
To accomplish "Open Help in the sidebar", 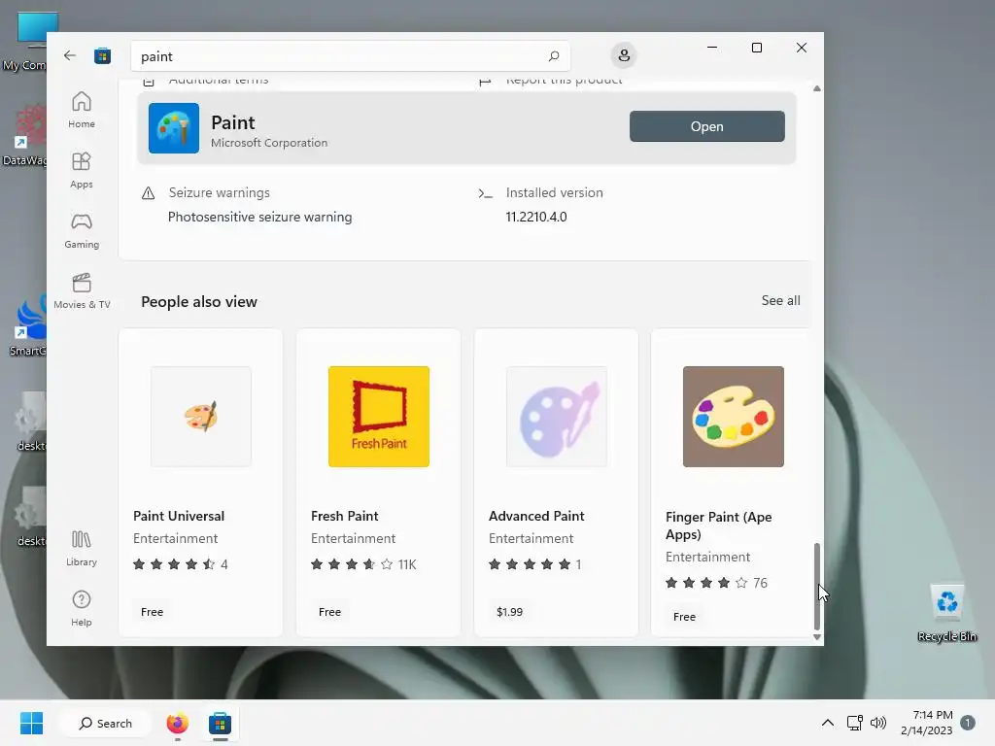I will [x=82, y=608].
